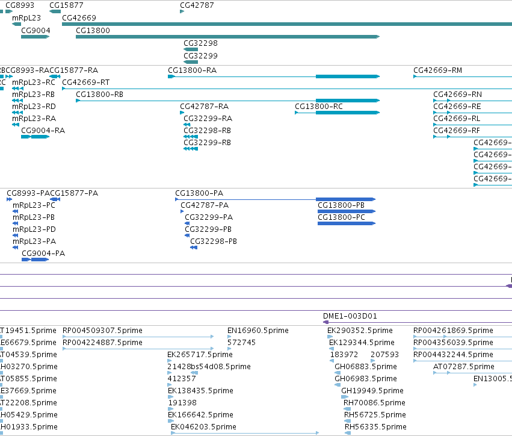This screenshot has width=512, height=436.
Task: Select the 412357 EST label
Action: click(182, 379)
